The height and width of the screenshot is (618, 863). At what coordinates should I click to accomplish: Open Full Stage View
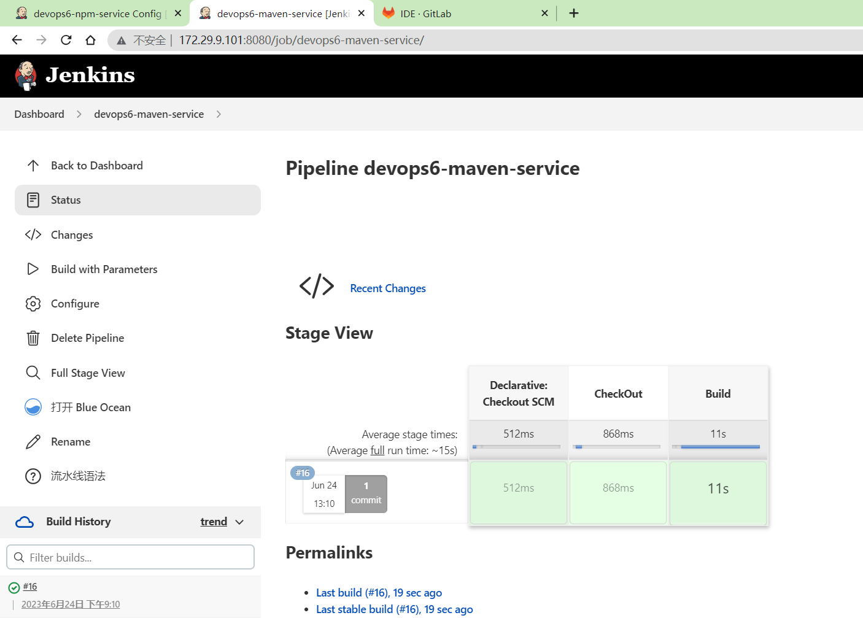click(137, 373)
